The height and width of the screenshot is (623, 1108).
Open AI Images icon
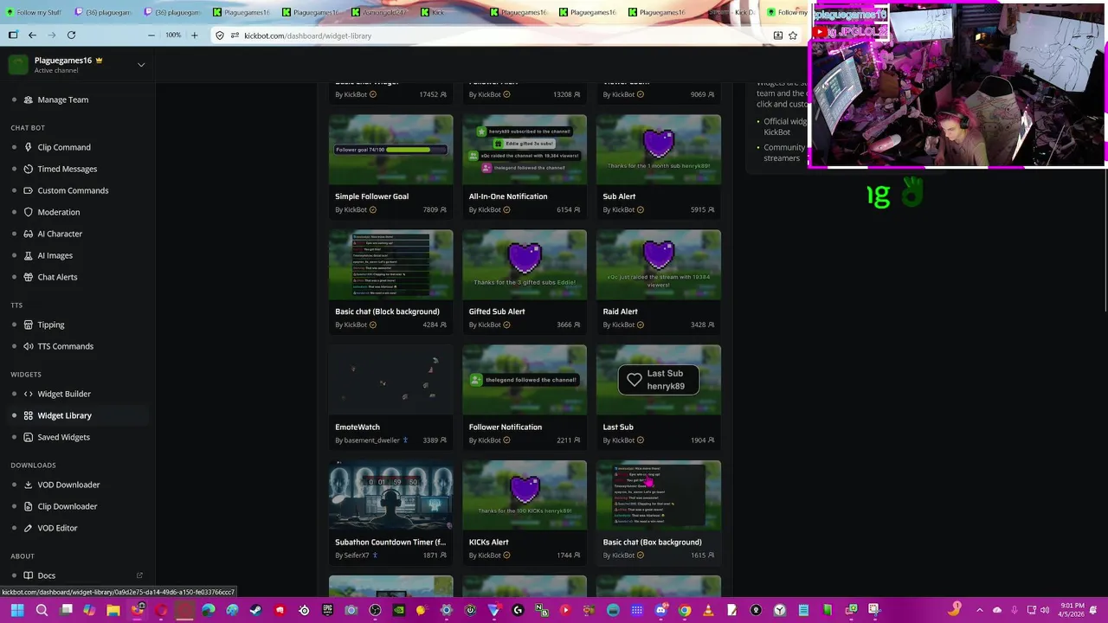(x=28, y=255)
